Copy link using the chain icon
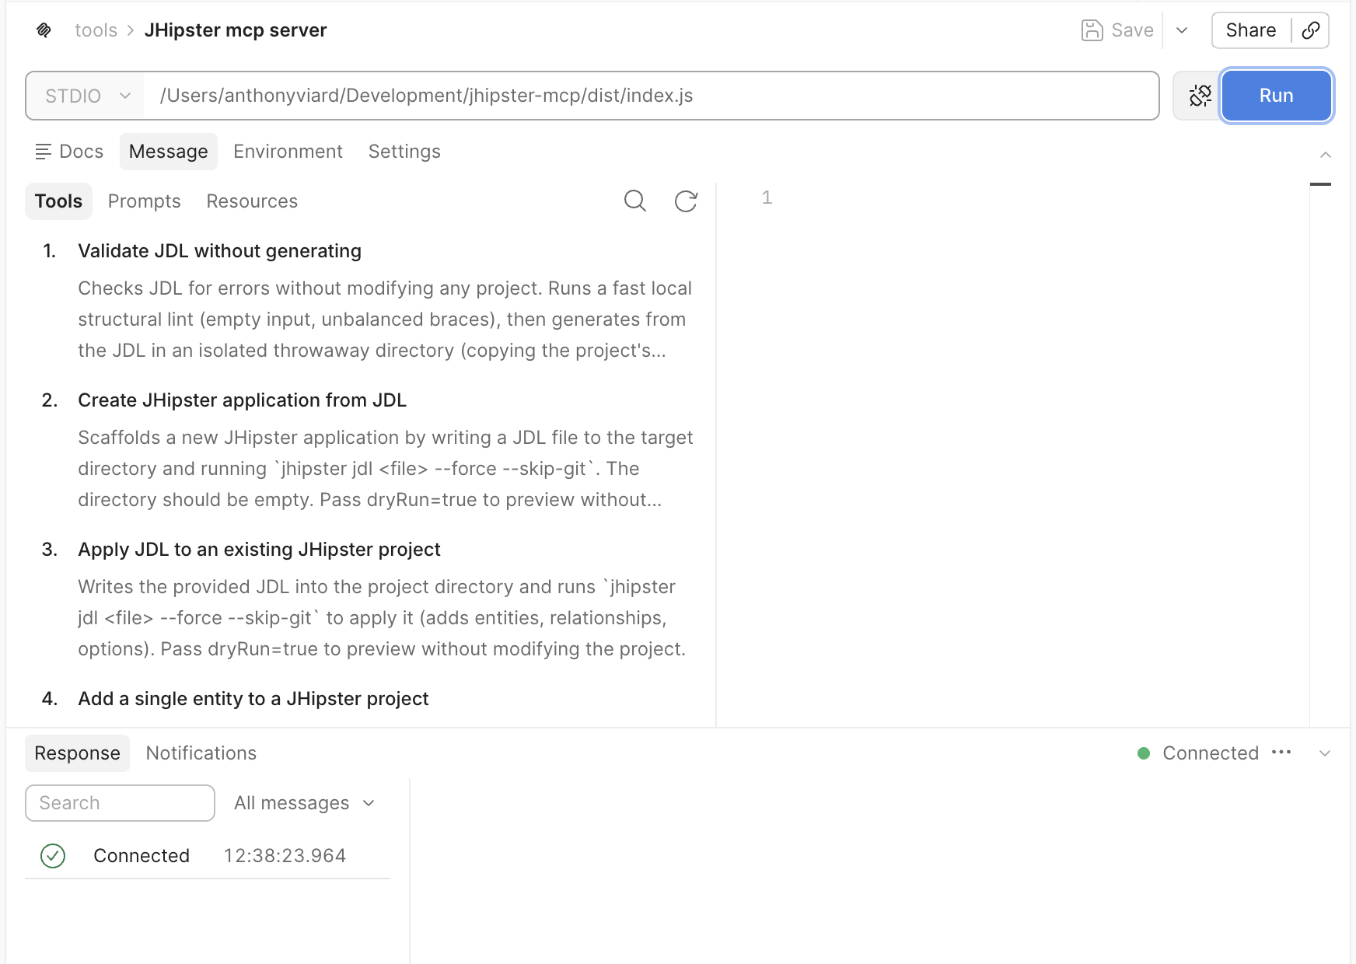Screen dimensions: 1356x964 pos(1310,30)
